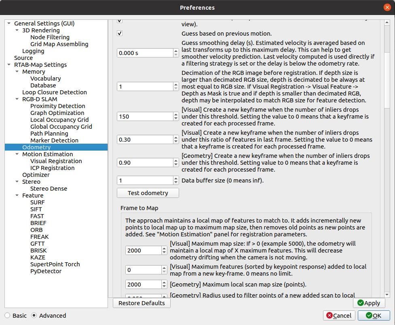Close the Preferences window
395x325 pixels.
(x=387, y=7)
